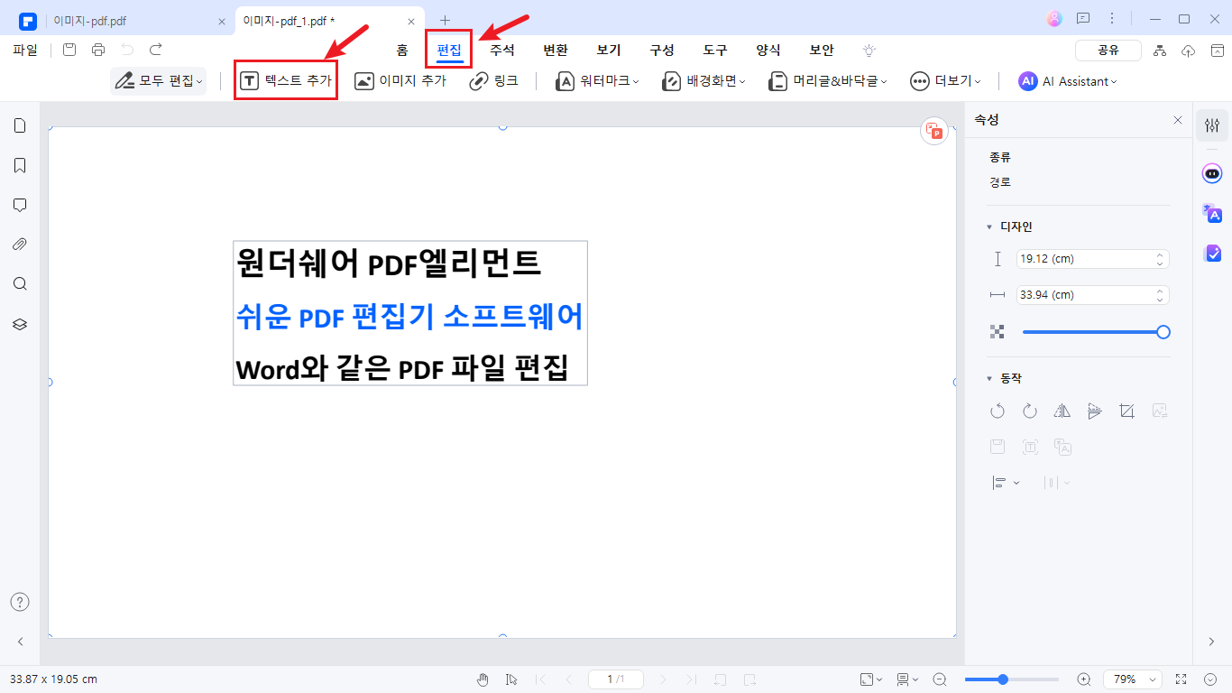Click the 링크 button
This screenshot has width=1232, height=693.
[x=494, y=81]
